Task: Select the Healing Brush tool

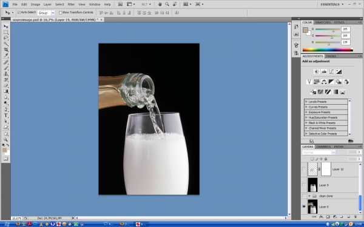Action: [5, 62]
